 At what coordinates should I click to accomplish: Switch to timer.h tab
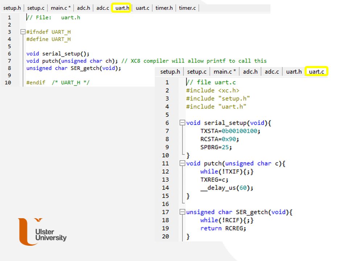point(164,8)
